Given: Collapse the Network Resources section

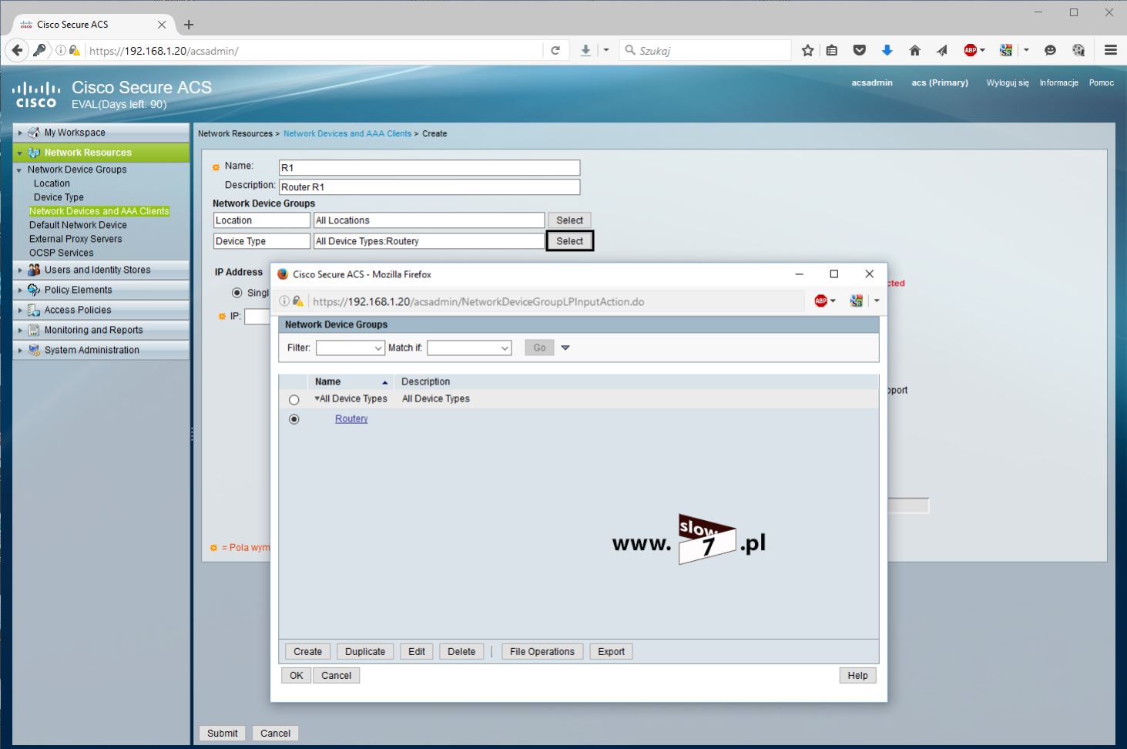Looking at the screenshot, I should 20,153.
